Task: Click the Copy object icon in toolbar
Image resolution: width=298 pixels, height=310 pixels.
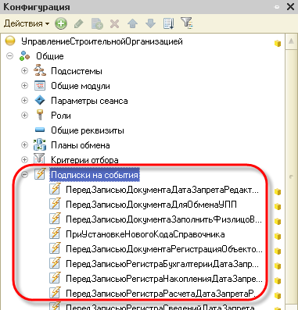Action: click(x=97, y=23)
